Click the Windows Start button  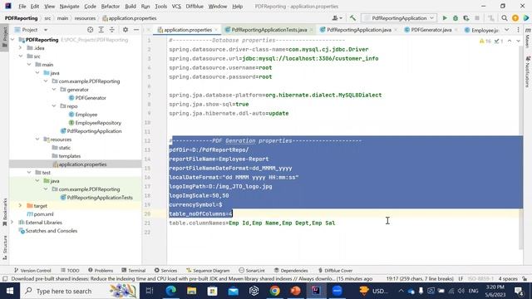point(10,291)
